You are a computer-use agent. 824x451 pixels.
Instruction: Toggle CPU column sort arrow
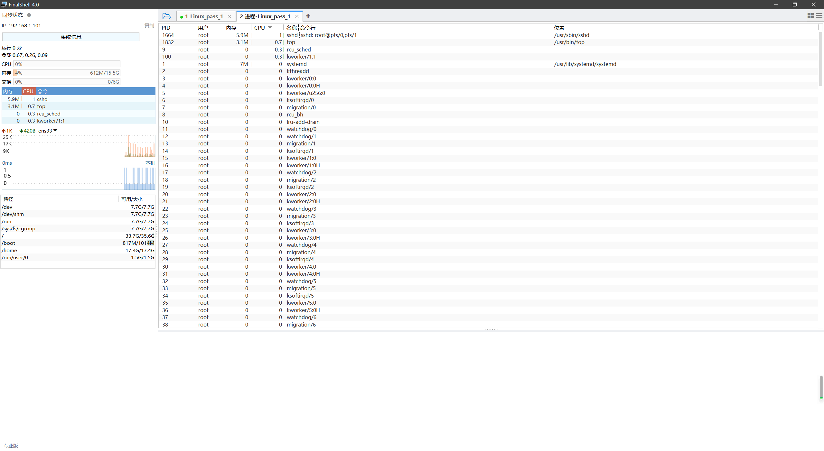click(270, 27)
